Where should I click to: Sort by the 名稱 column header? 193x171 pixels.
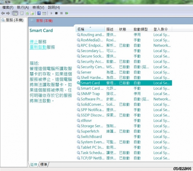point(90,29)
